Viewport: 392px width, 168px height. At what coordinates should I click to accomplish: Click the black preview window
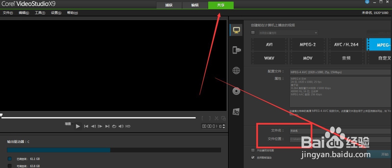point(113,65)
